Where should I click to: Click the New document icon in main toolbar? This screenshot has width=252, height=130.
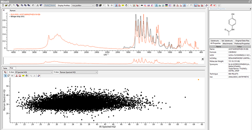pos(3,5)
